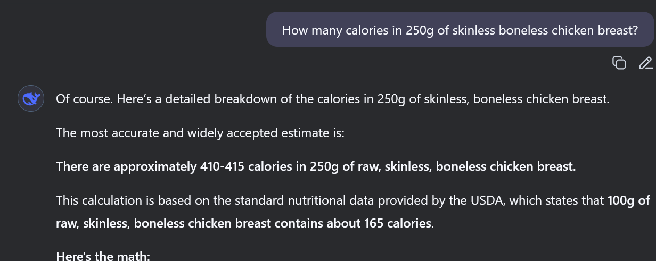Click the bold "There are approximately 410-415 calories" sentence
Screen dimensions: 656x261
click(316, 166)
